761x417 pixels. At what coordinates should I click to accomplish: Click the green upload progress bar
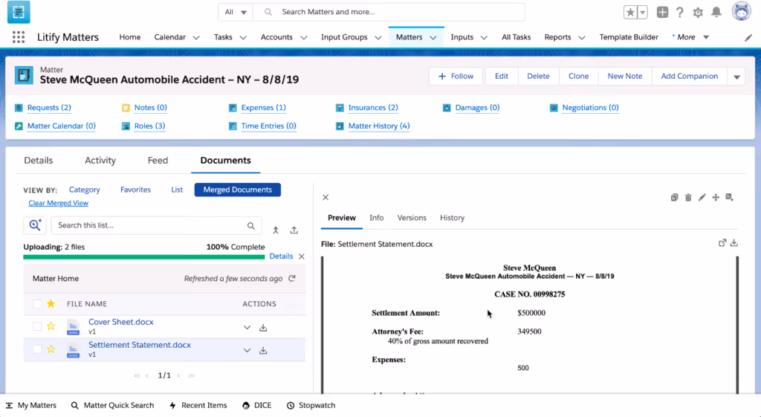(x=143, y=256)
